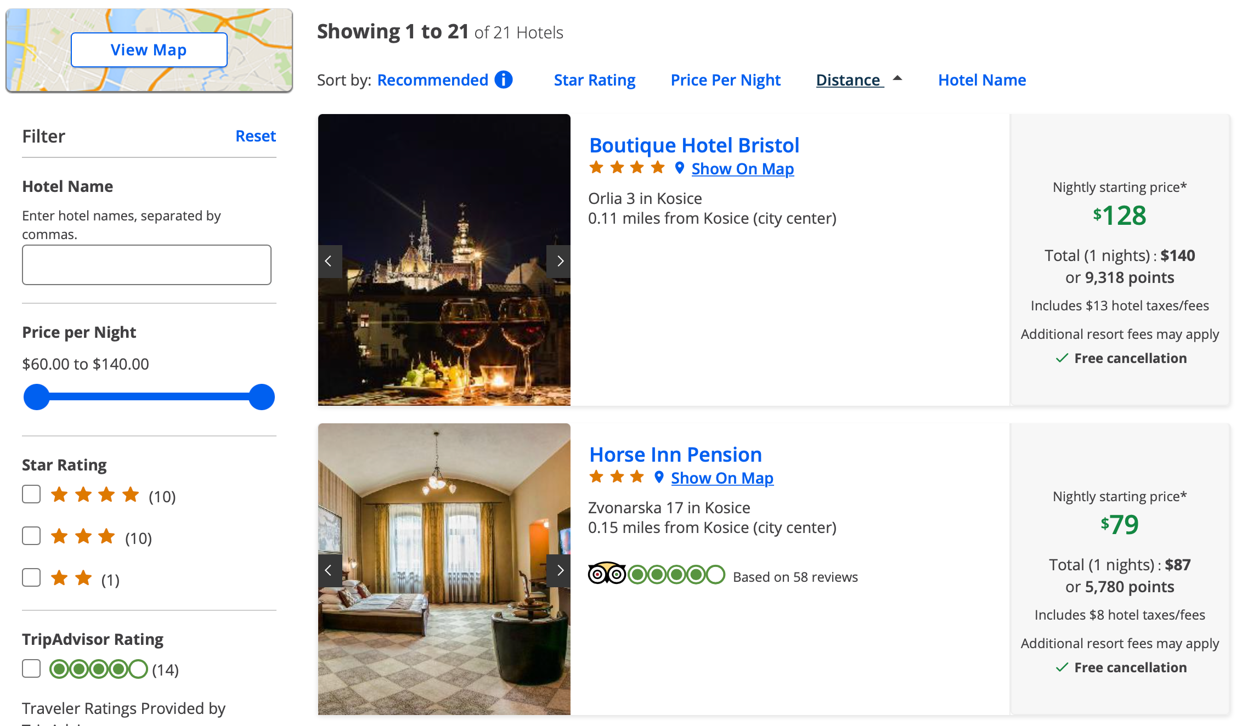1242x726 pixels.
Task: Click the maximum price slider handle
Action: click(x=262, y=397)
